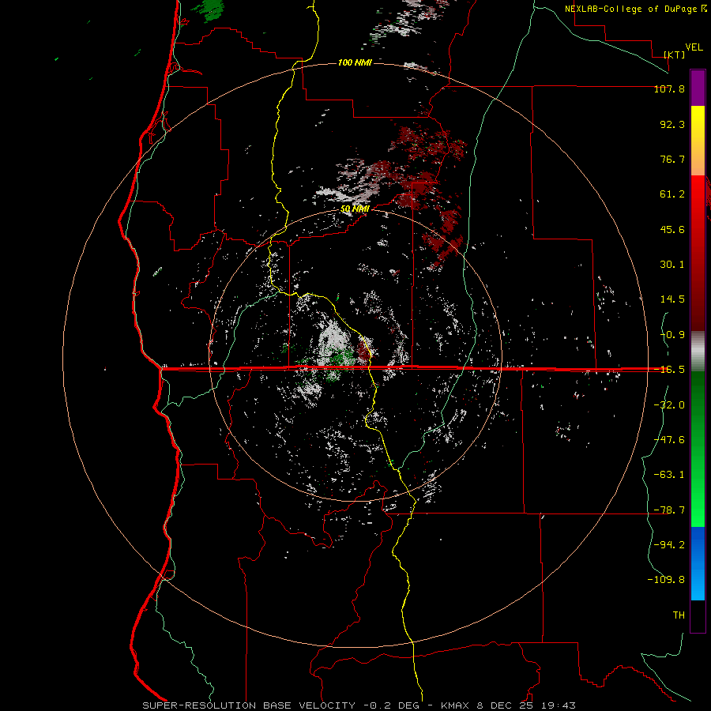Image resolution: width=711 pixels, height=711 pixels.
Task: Click the 50 NMI range ring label
Action: pos(355,209)
